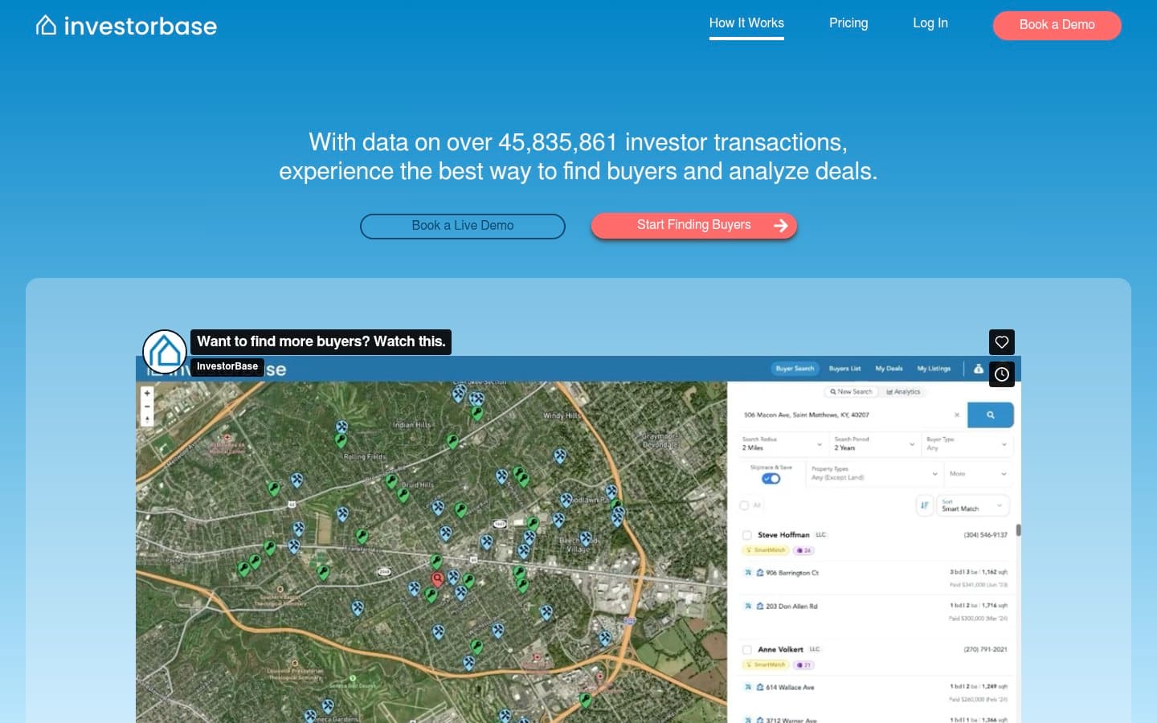Add video to Watch Later clock icon
The image size is (1157, 723).
click(x=1001, y=374)
